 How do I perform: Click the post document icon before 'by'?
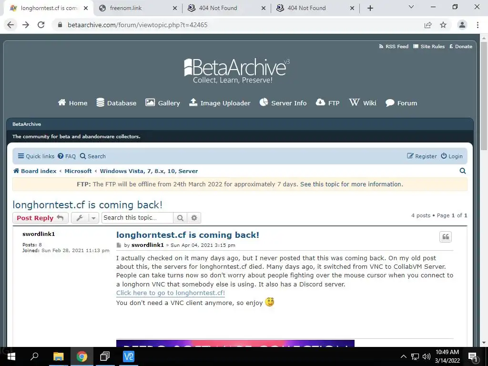(x=119, y=245)
